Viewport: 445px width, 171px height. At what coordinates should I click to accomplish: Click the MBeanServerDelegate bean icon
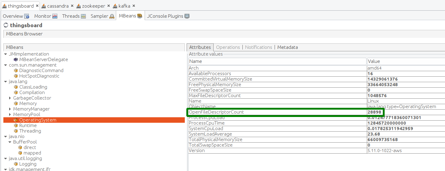coord(16,60)
